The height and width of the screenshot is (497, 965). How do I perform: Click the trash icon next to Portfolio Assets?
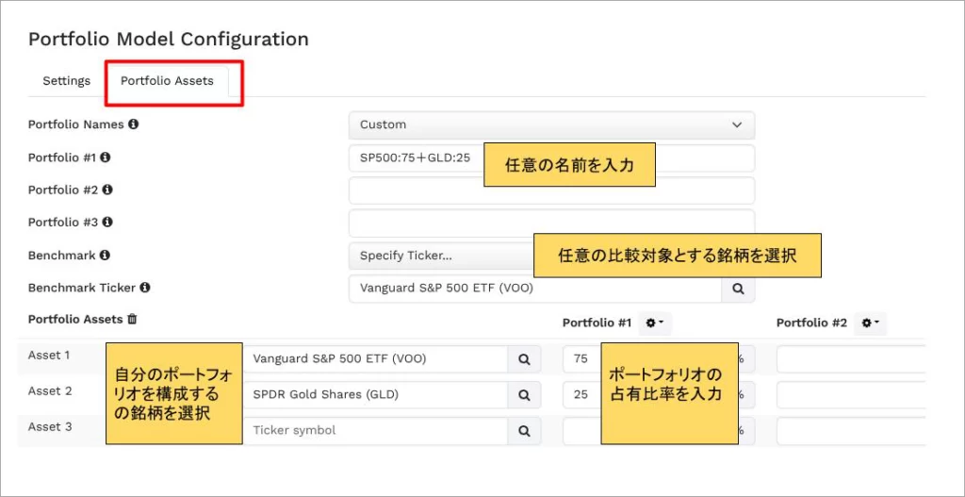(x=132, y=320)
